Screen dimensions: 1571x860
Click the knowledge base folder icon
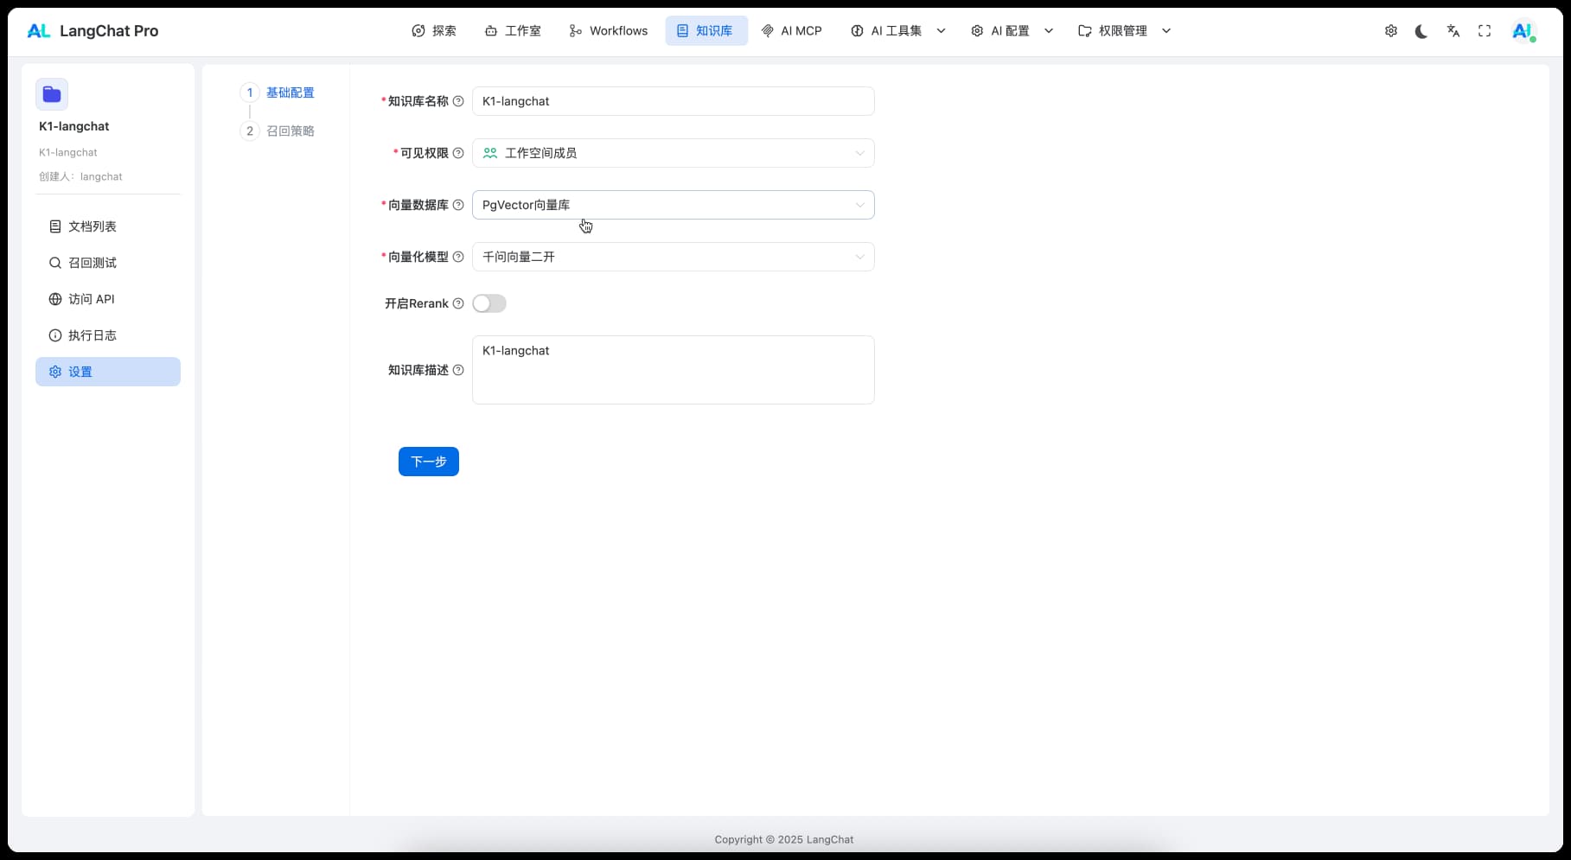click(52, 94)
